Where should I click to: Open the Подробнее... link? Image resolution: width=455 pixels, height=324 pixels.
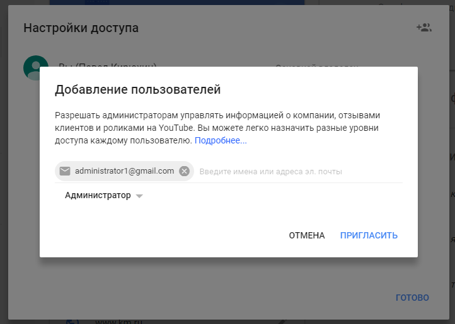pyautogui.click(x=221, y=140)
